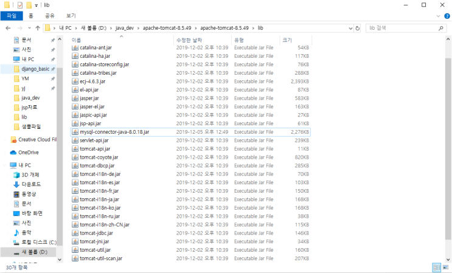452x273 pixels.
Task: Click the 음악 music note icon
Action: (x=16, y=233)
